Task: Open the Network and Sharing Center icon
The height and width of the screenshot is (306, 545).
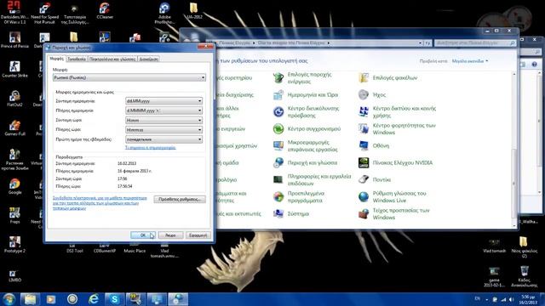Action: pyautogui.click(x=364, y=111)
